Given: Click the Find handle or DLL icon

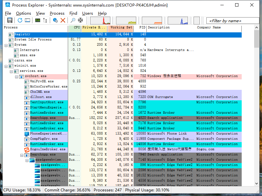Looking at the screenshot, I should click(73, 20).
